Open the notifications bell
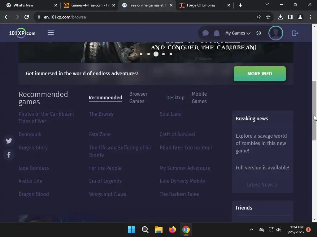The width and height of the screenshot is (317, 237). [217, 33]
